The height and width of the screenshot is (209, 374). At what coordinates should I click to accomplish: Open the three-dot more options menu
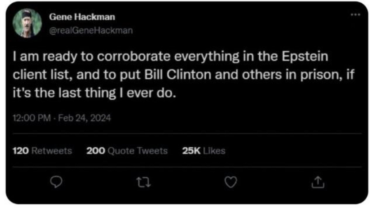(x=355, y=15)
